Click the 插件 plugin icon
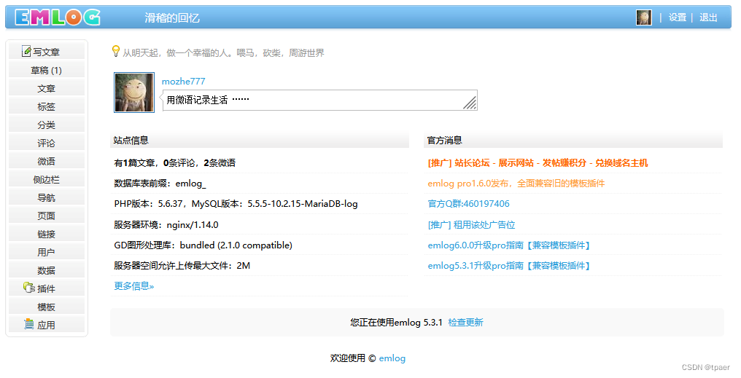741x378 pixels. tap(29, 288)
